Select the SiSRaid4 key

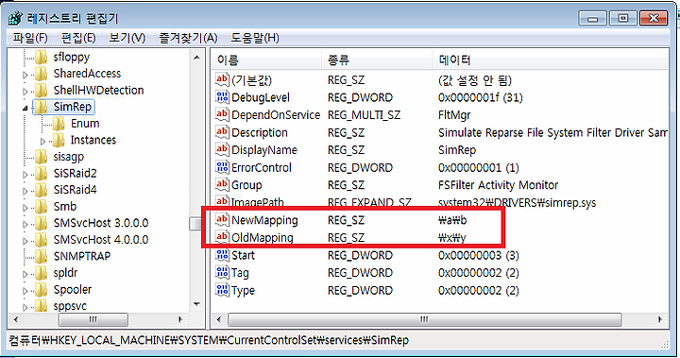coord(75,190)
